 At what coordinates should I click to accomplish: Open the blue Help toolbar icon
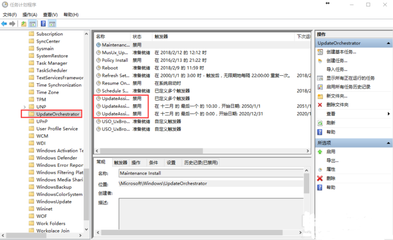click(x=43, y=24)
